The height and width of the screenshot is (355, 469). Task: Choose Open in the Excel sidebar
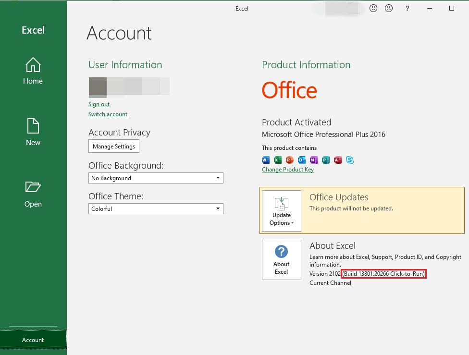pos(33,194)
